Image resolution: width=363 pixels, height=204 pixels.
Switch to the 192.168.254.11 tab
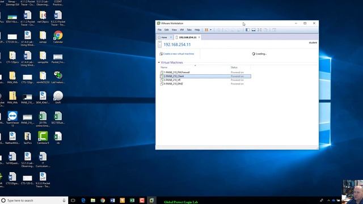[188, 37]
